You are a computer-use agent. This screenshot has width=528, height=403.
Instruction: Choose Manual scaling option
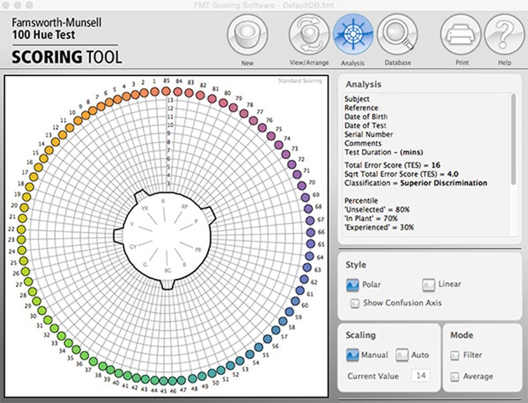pyautogui.click(x=353, y=355)
